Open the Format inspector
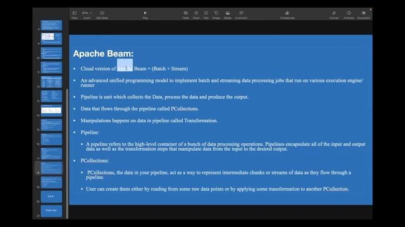 (333, 15)
